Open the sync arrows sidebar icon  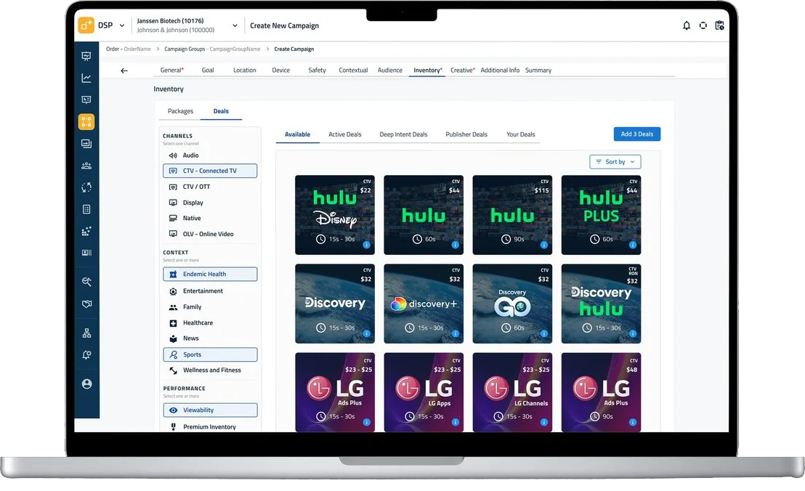(86, 187)
